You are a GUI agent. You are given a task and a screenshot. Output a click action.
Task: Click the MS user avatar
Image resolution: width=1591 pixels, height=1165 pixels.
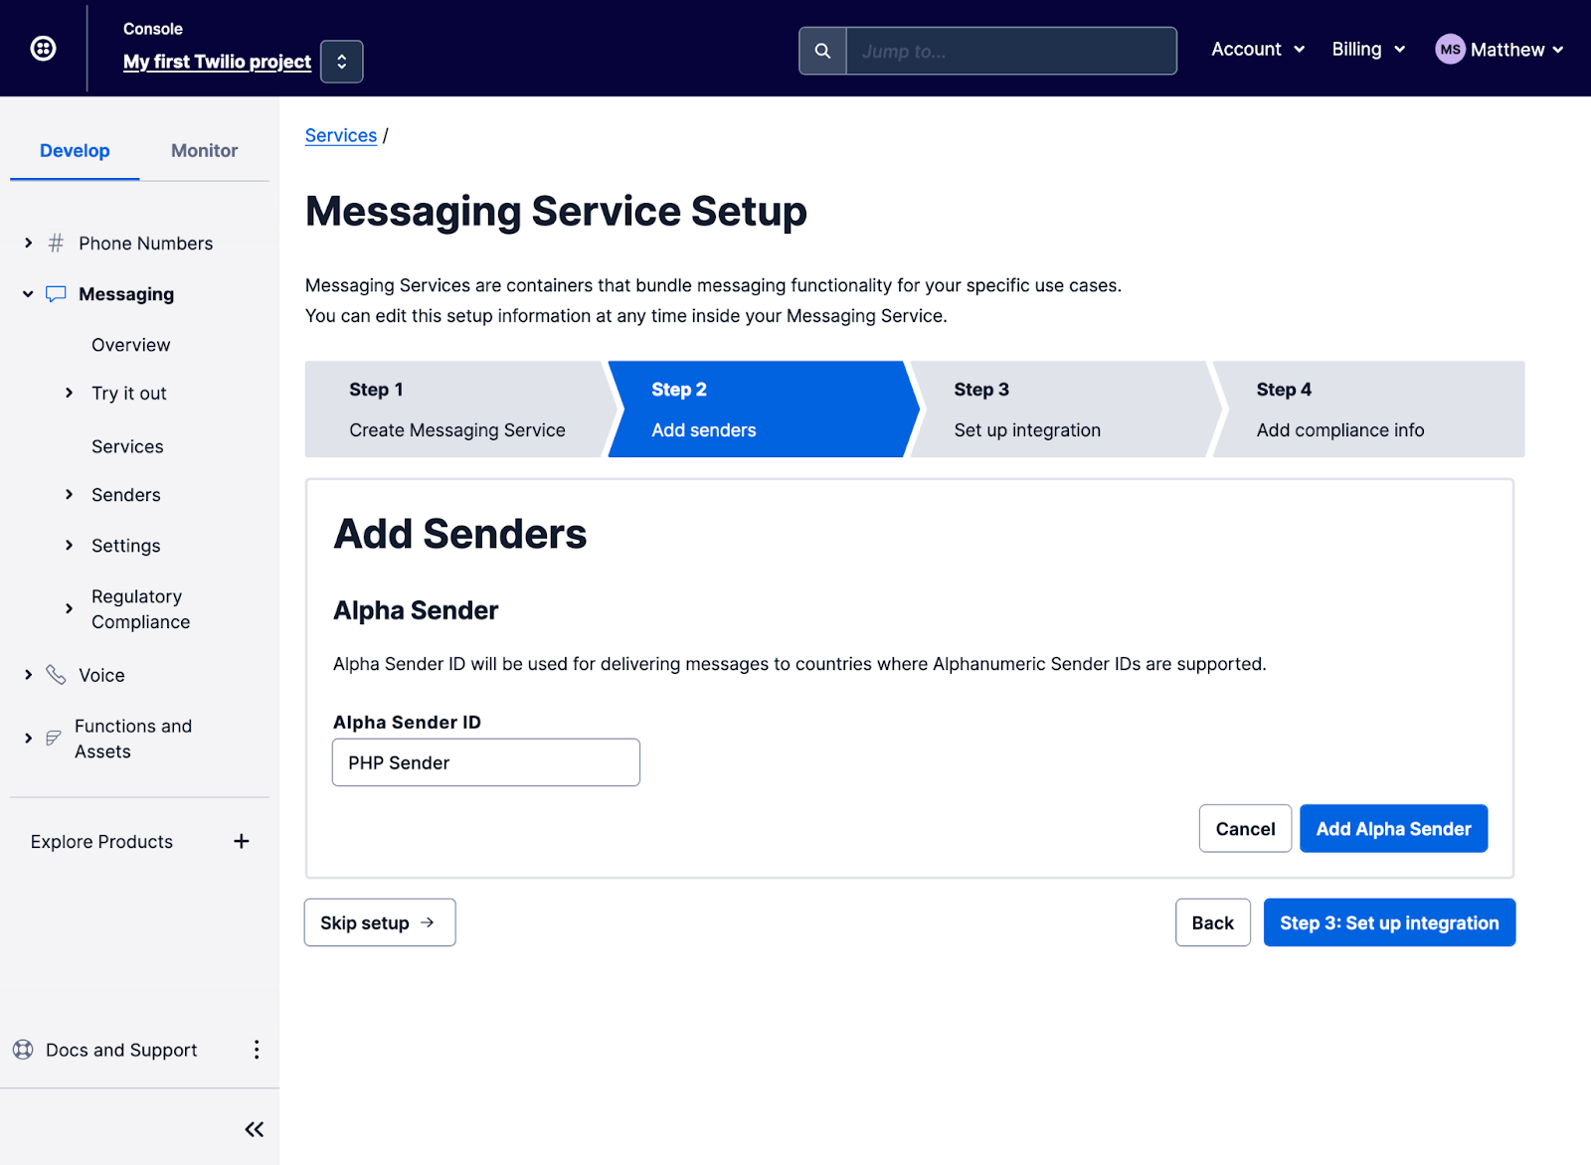tap(1450, 49)
